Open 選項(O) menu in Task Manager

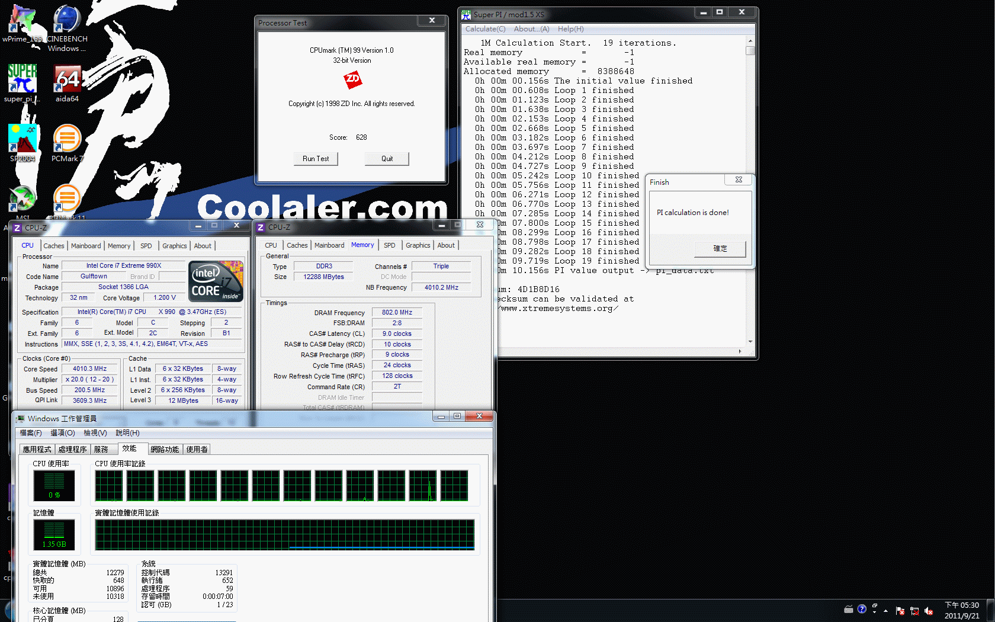pos(62,433)
